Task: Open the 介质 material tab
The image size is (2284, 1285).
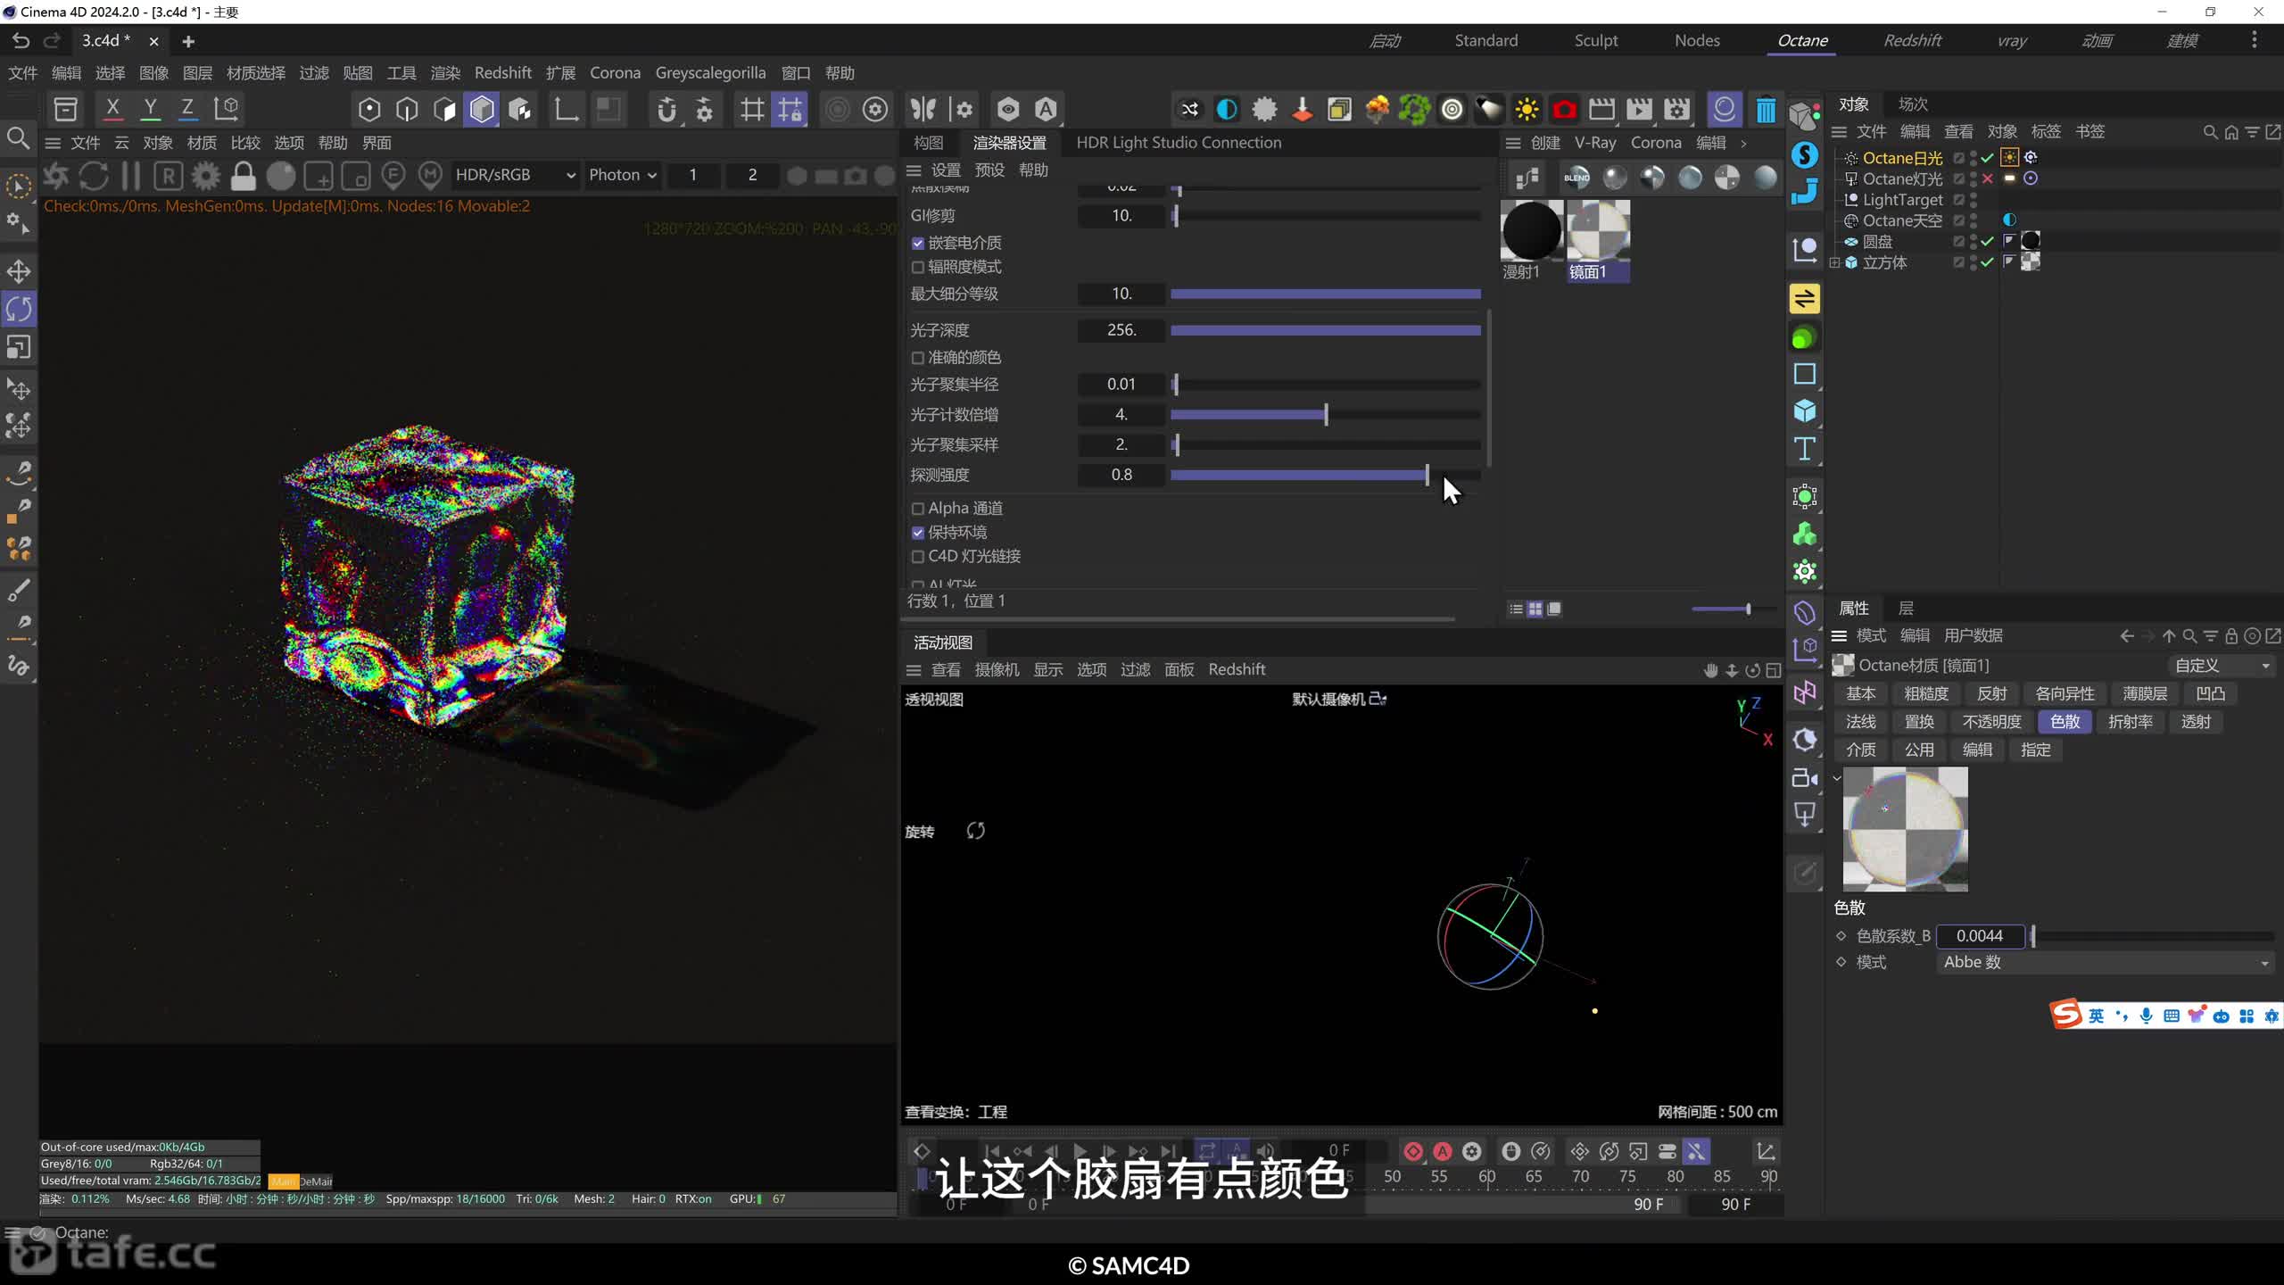Action: (x=1860, y=750)
